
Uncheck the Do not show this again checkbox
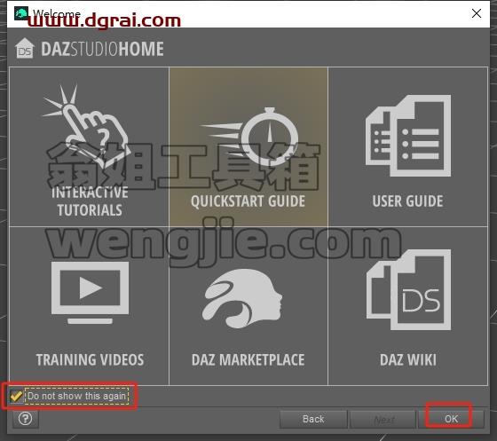(x=16, y=396)
